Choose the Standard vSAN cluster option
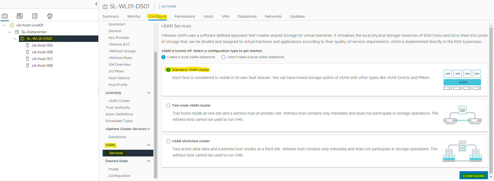The image size is (494, 181). pyautogui.click(x=168, y=70)
